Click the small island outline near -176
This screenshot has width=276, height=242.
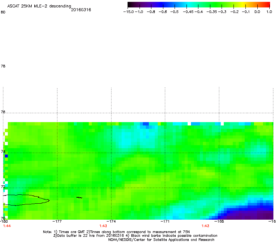pos(79,198)
